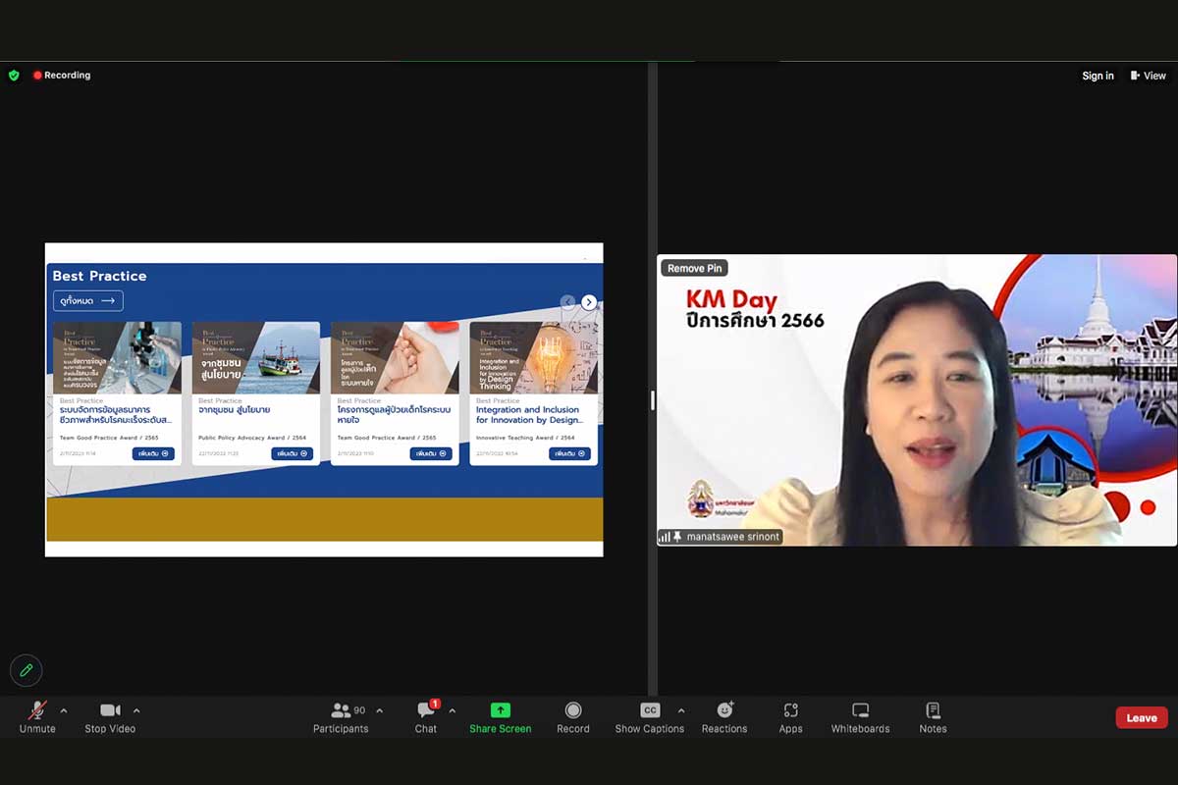Click the divider handle between shared screen and video
This screenshot has height=785, width=1178.
point(653,399)
